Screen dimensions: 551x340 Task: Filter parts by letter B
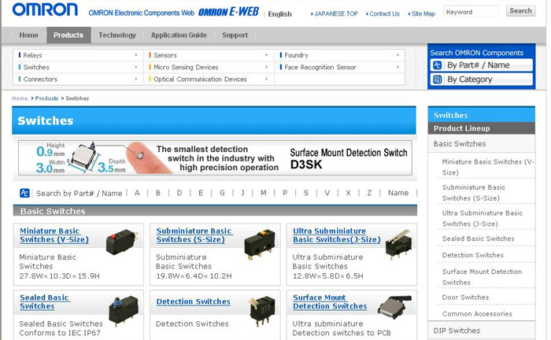tap(158, 193)
